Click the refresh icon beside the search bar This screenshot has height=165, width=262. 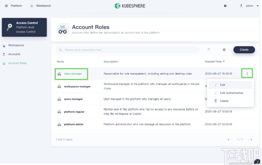point(209,50)
